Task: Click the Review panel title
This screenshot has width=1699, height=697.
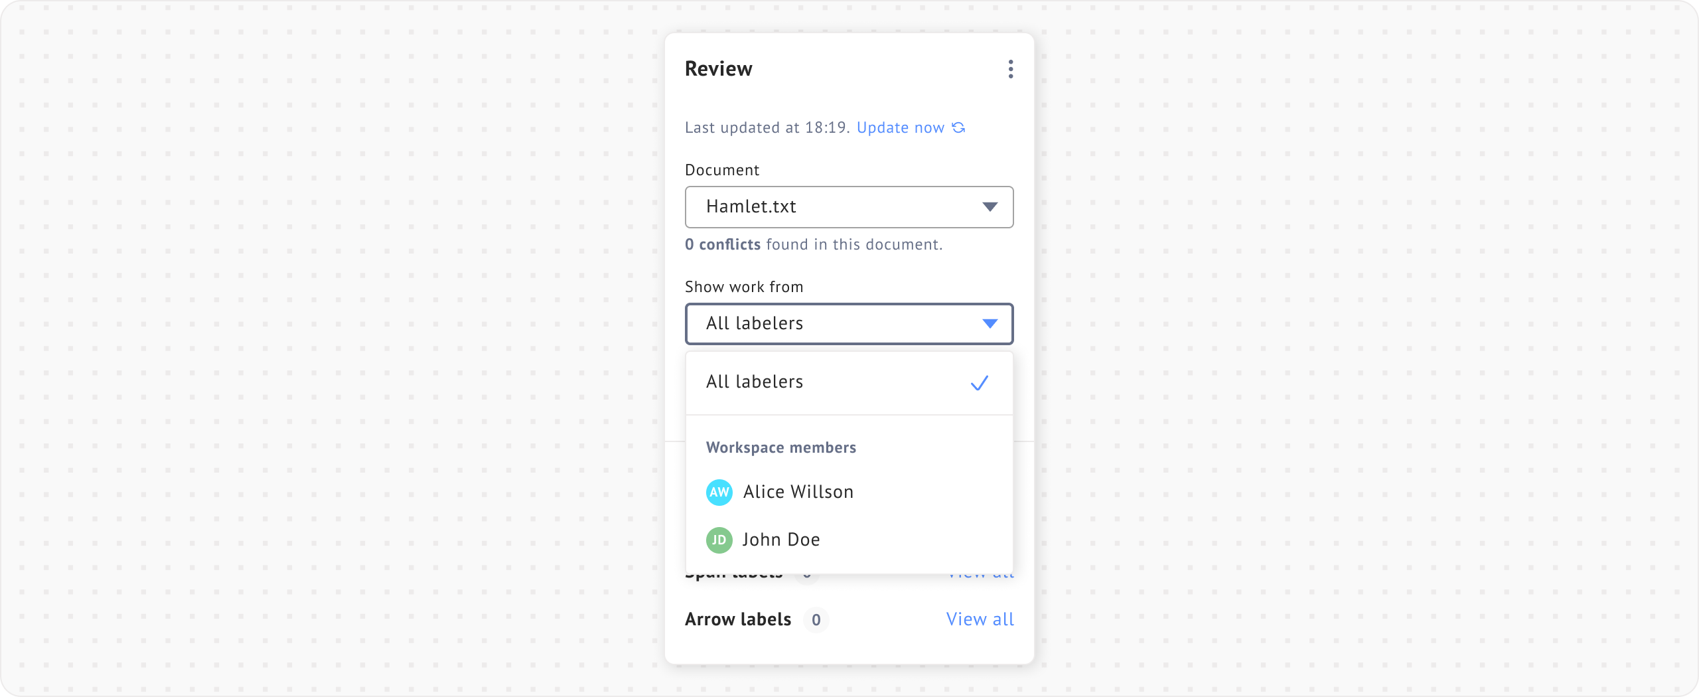Action: (x=718, y=69)
